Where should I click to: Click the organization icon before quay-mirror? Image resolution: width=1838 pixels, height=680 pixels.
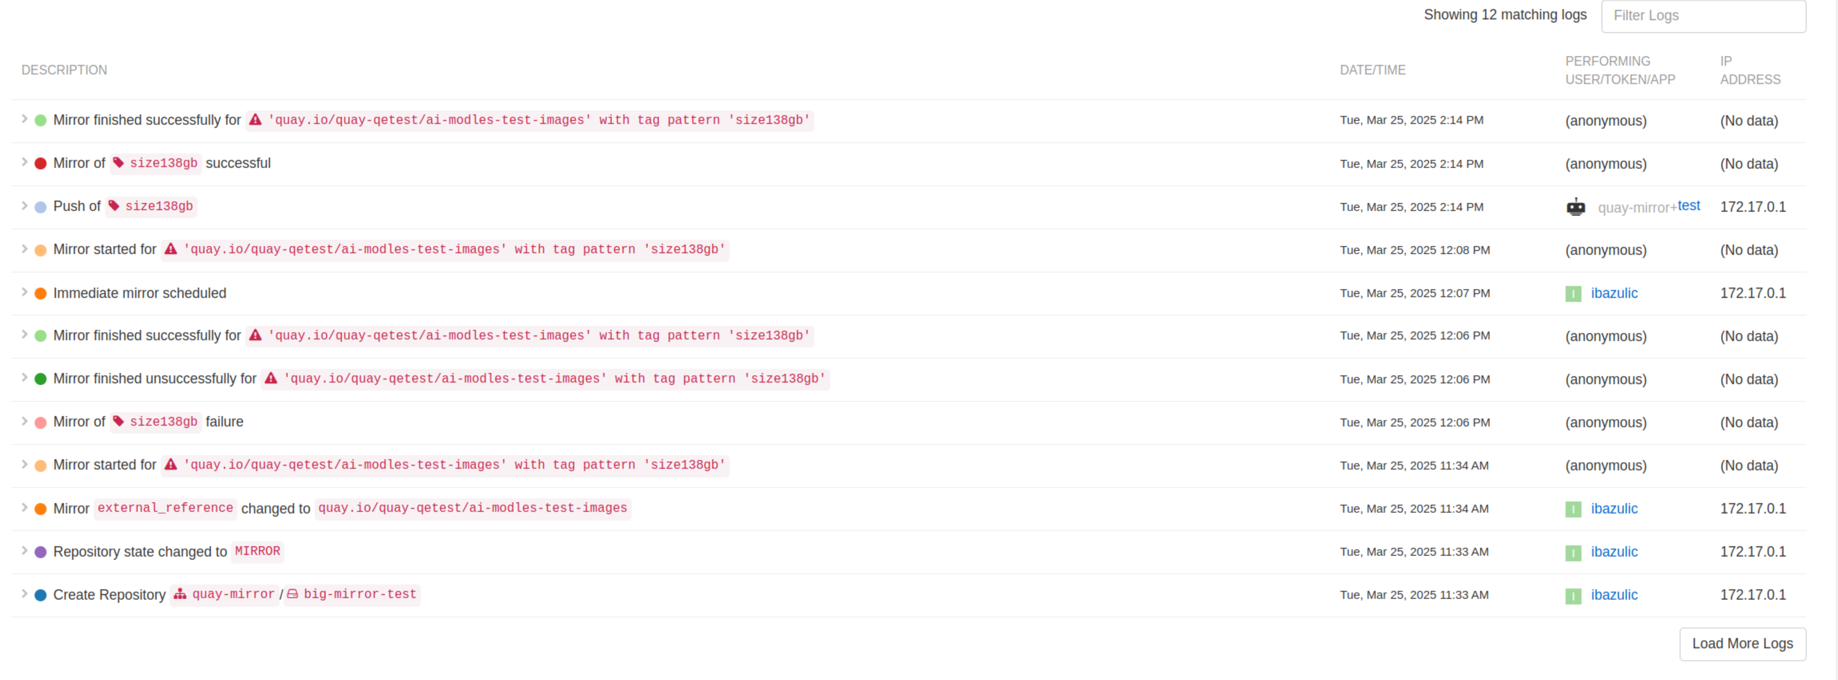180,594
